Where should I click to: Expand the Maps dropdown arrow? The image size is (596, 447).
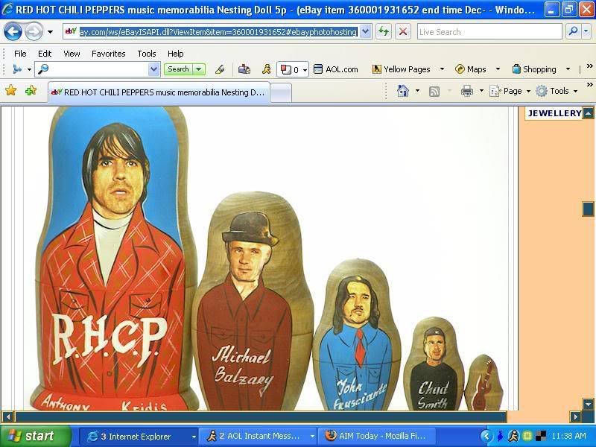click(x=498, y=69)
